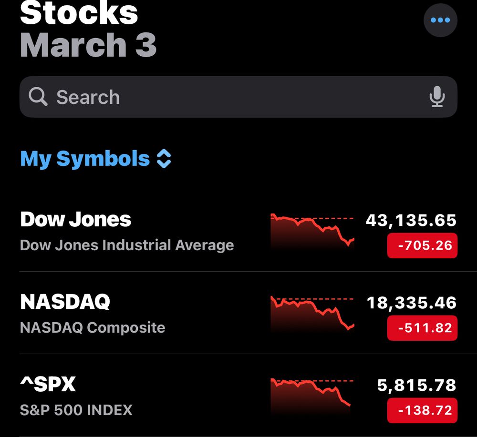Tap the Stocks March 3 header title
This screenshot has height=437, width=477.
click(88, 30)
